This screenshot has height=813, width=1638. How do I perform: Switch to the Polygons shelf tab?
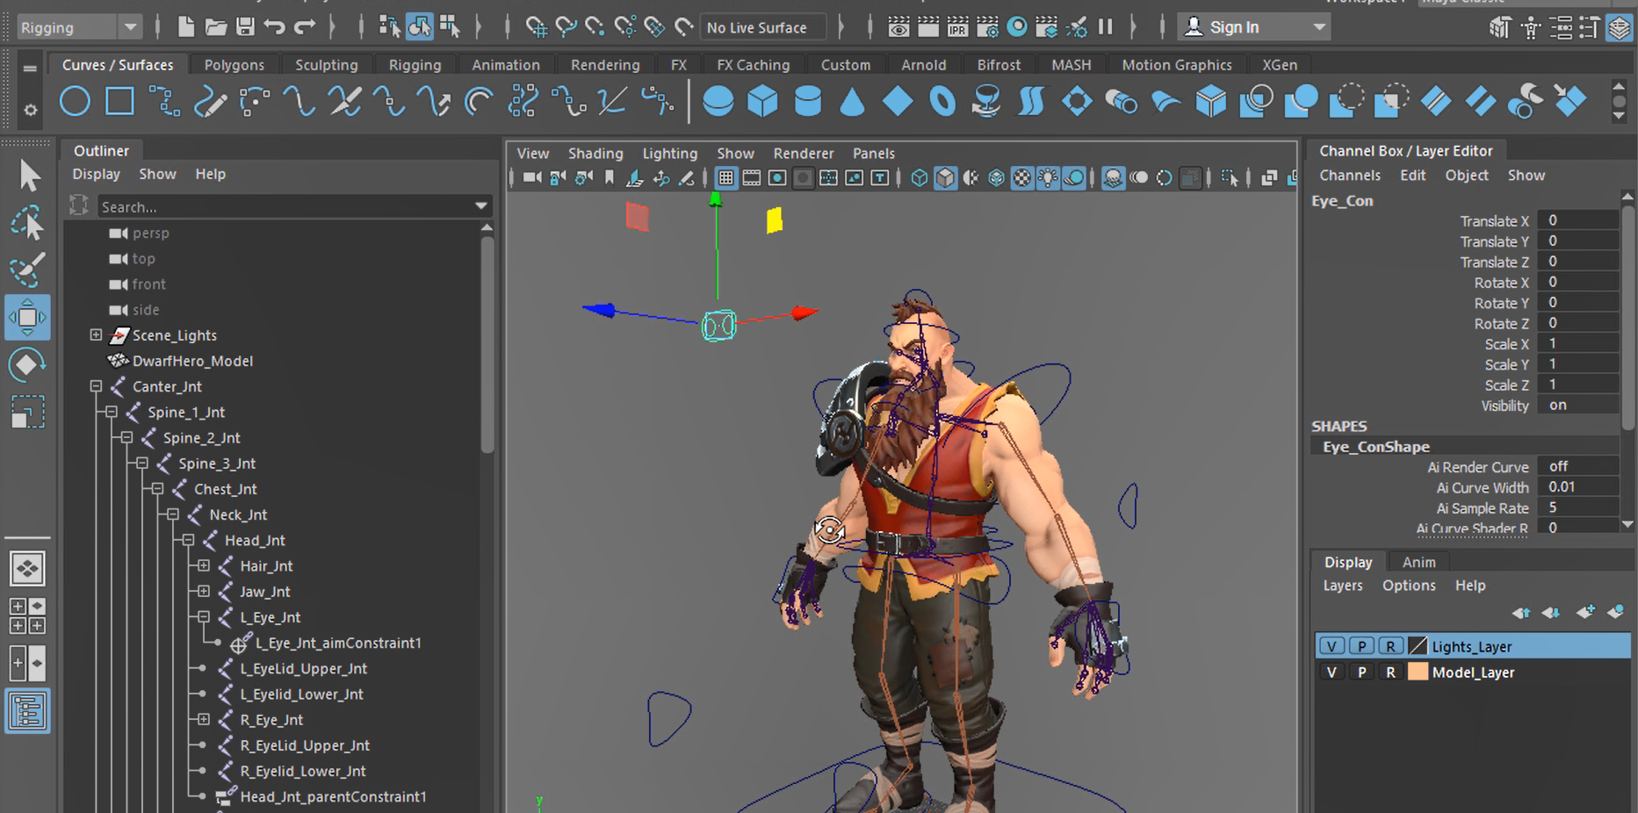234,65
